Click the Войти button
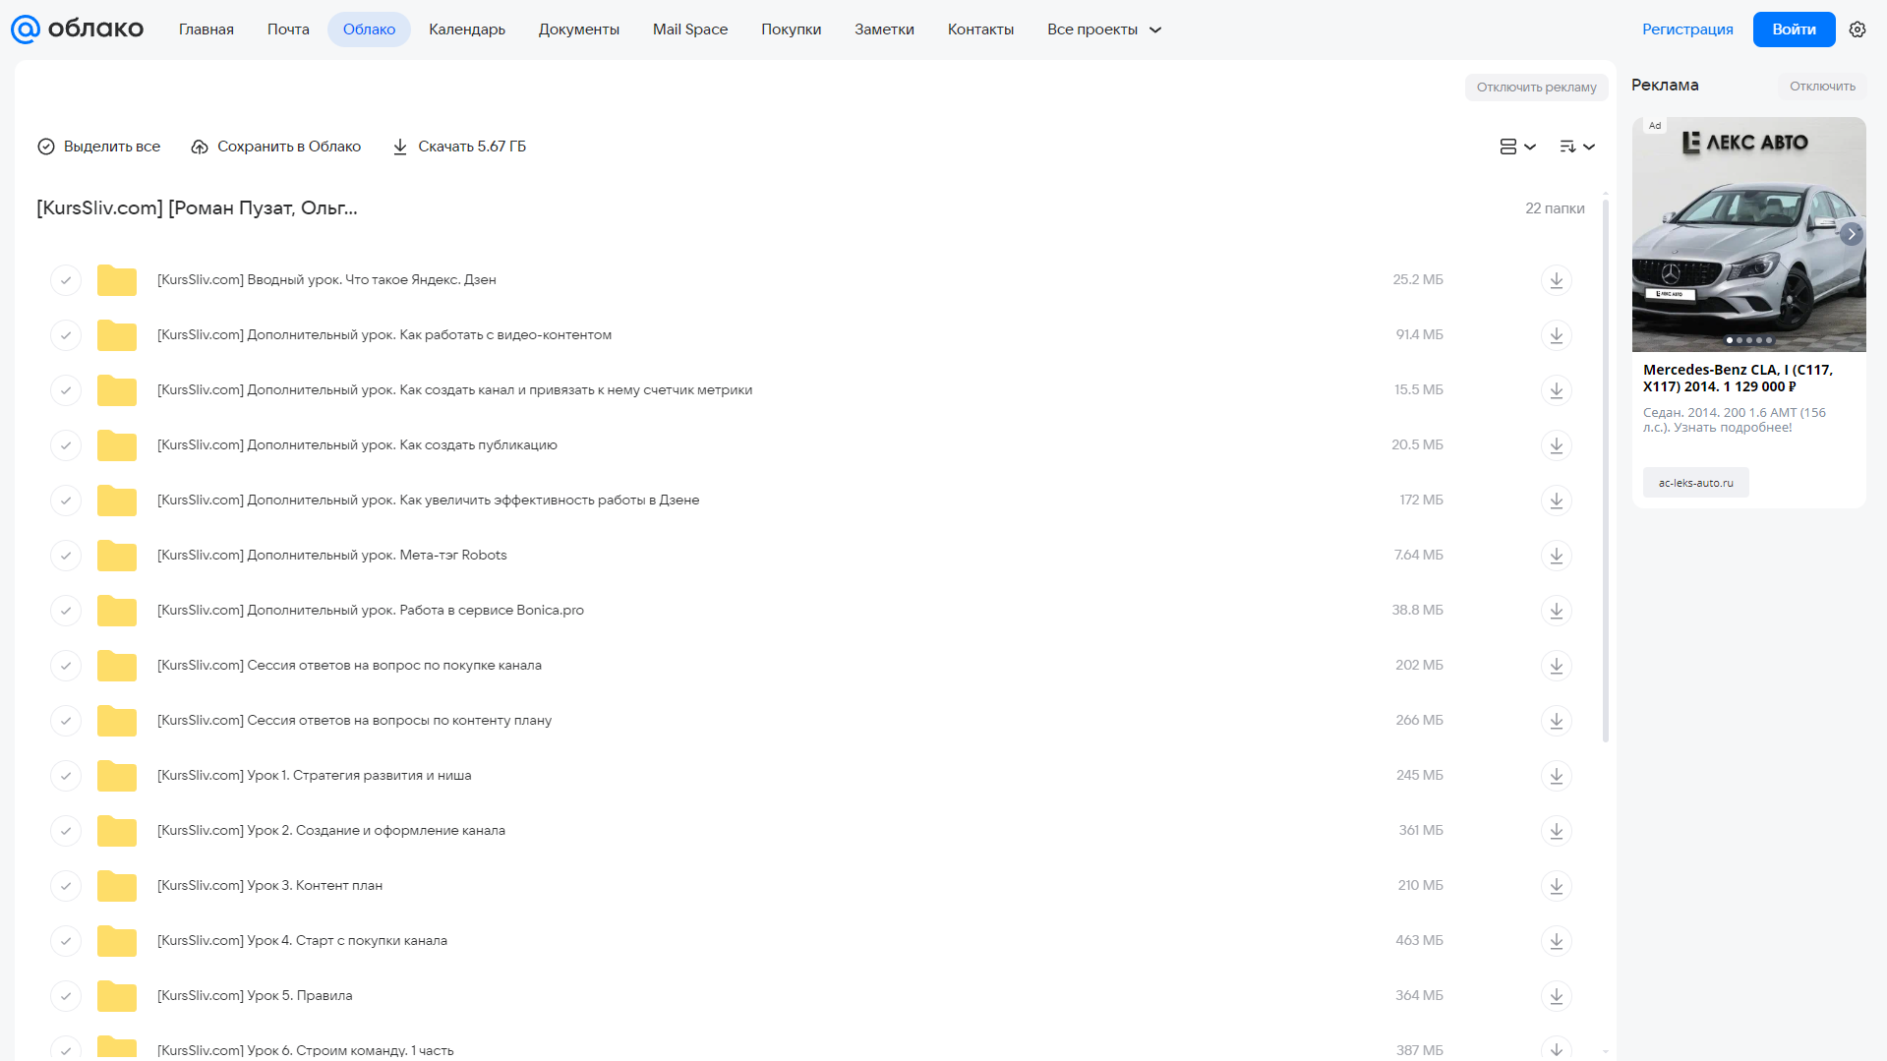The width and height of the screenshot is (1887, 1061). coord(1794,29)
